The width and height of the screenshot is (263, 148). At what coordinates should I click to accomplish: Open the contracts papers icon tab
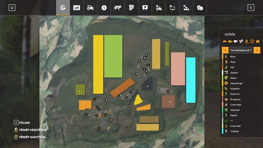(x=131, y=8)
